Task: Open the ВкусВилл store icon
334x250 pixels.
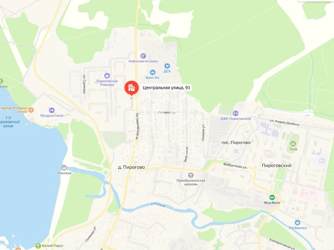Action: 272,198
